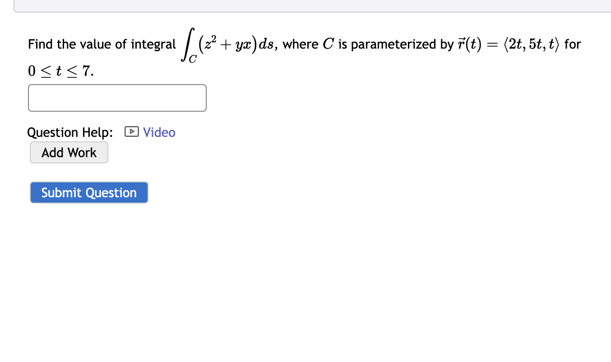Submit your answer with the blue button
The height and width of the screenshot is (362, 611).
click(x=88, y=192)
